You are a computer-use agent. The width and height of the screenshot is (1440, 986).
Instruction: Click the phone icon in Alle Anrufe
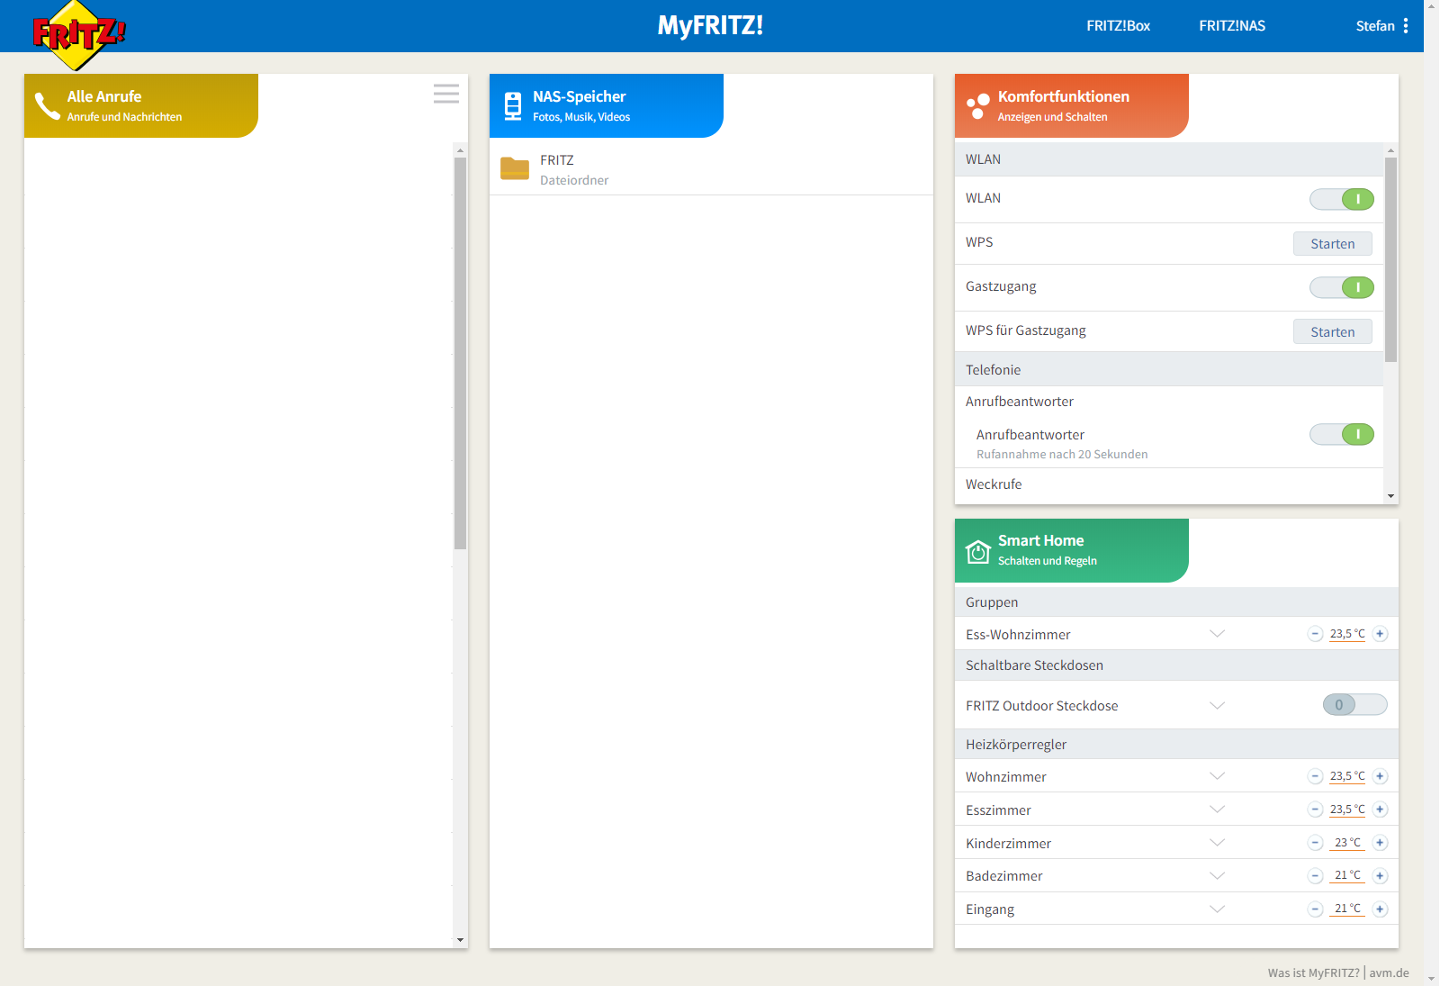tap(47, 106)
